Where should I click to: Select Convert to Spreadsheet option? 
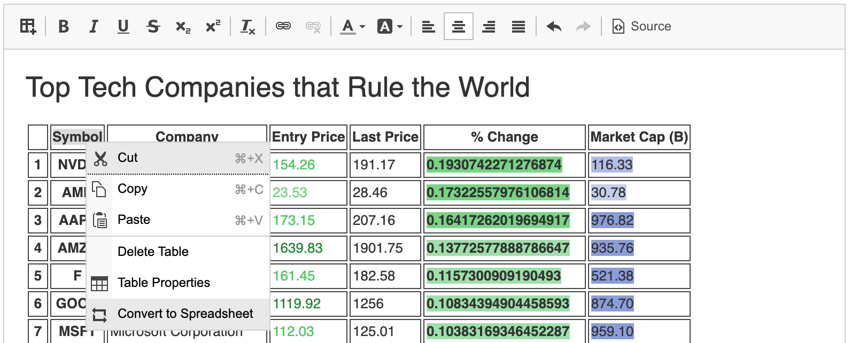click(178, 314)
